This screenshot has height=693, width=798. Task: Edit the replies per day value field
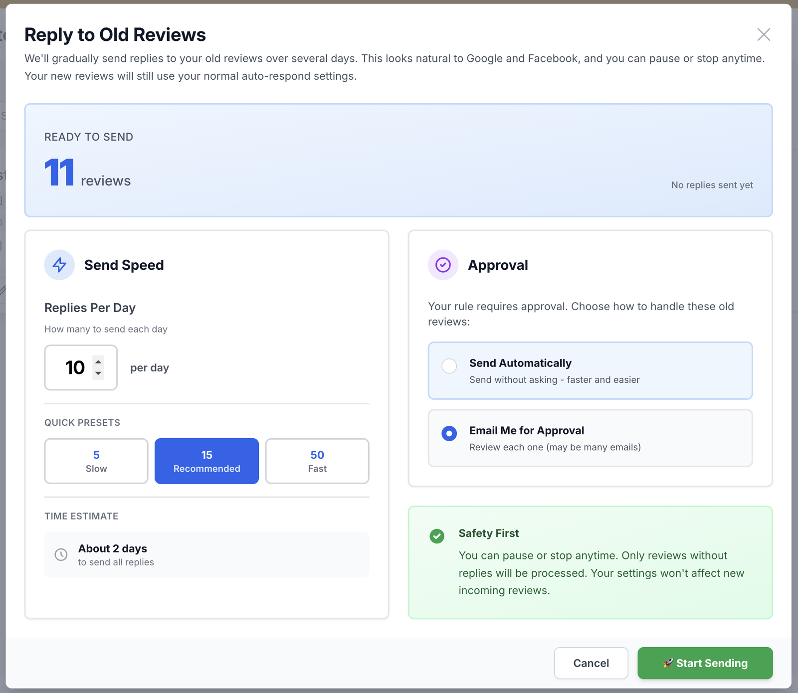[x=75, y=367]
